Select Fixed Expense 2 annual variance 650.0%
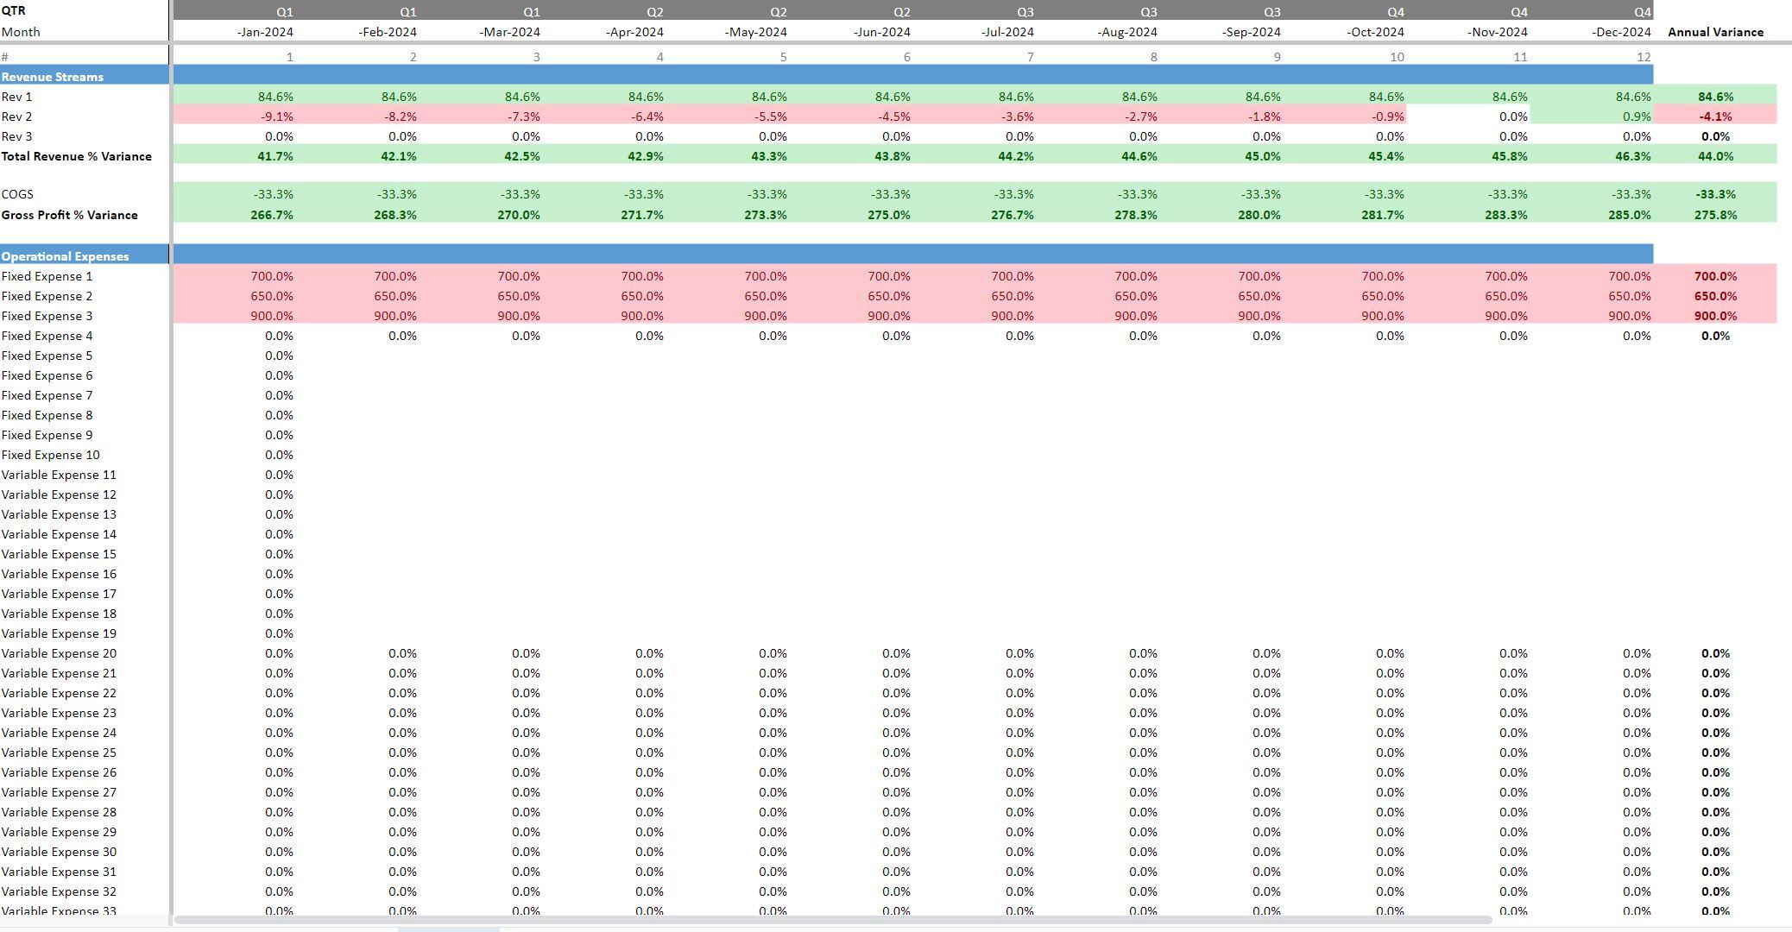 (1716, 296)
